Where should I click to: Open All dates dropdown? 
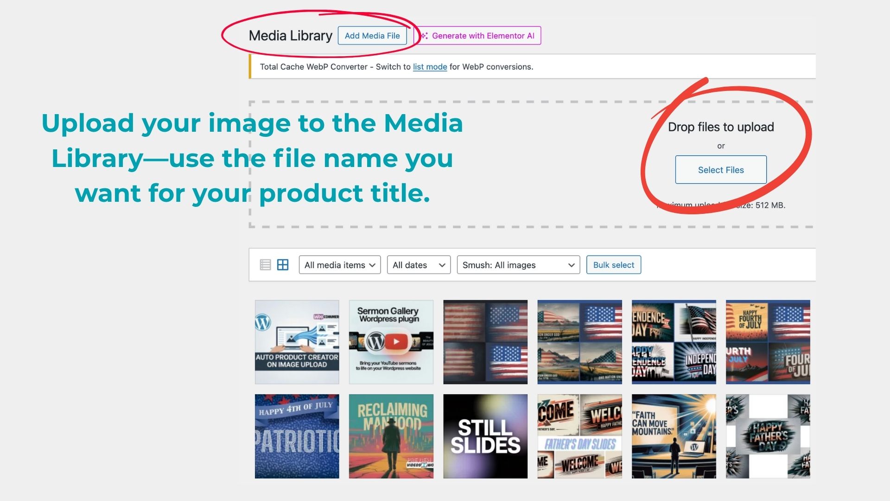point(418,265)
